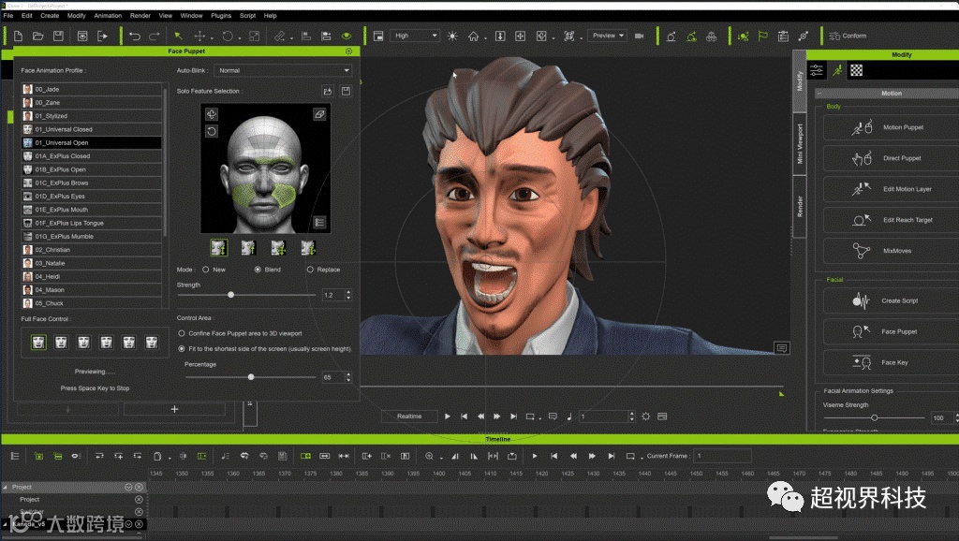
Task: Enable Confine Face Puppet area to 3D viewport
Action: (181, 333)
